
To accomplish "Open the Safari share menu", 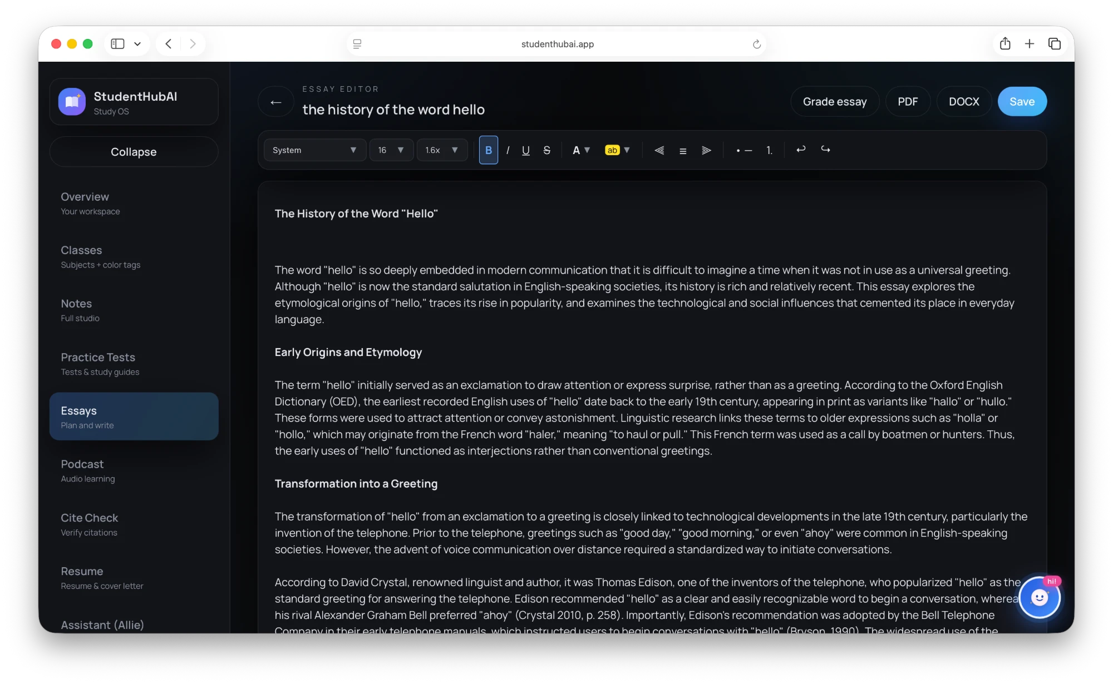I will (1005, 44).
